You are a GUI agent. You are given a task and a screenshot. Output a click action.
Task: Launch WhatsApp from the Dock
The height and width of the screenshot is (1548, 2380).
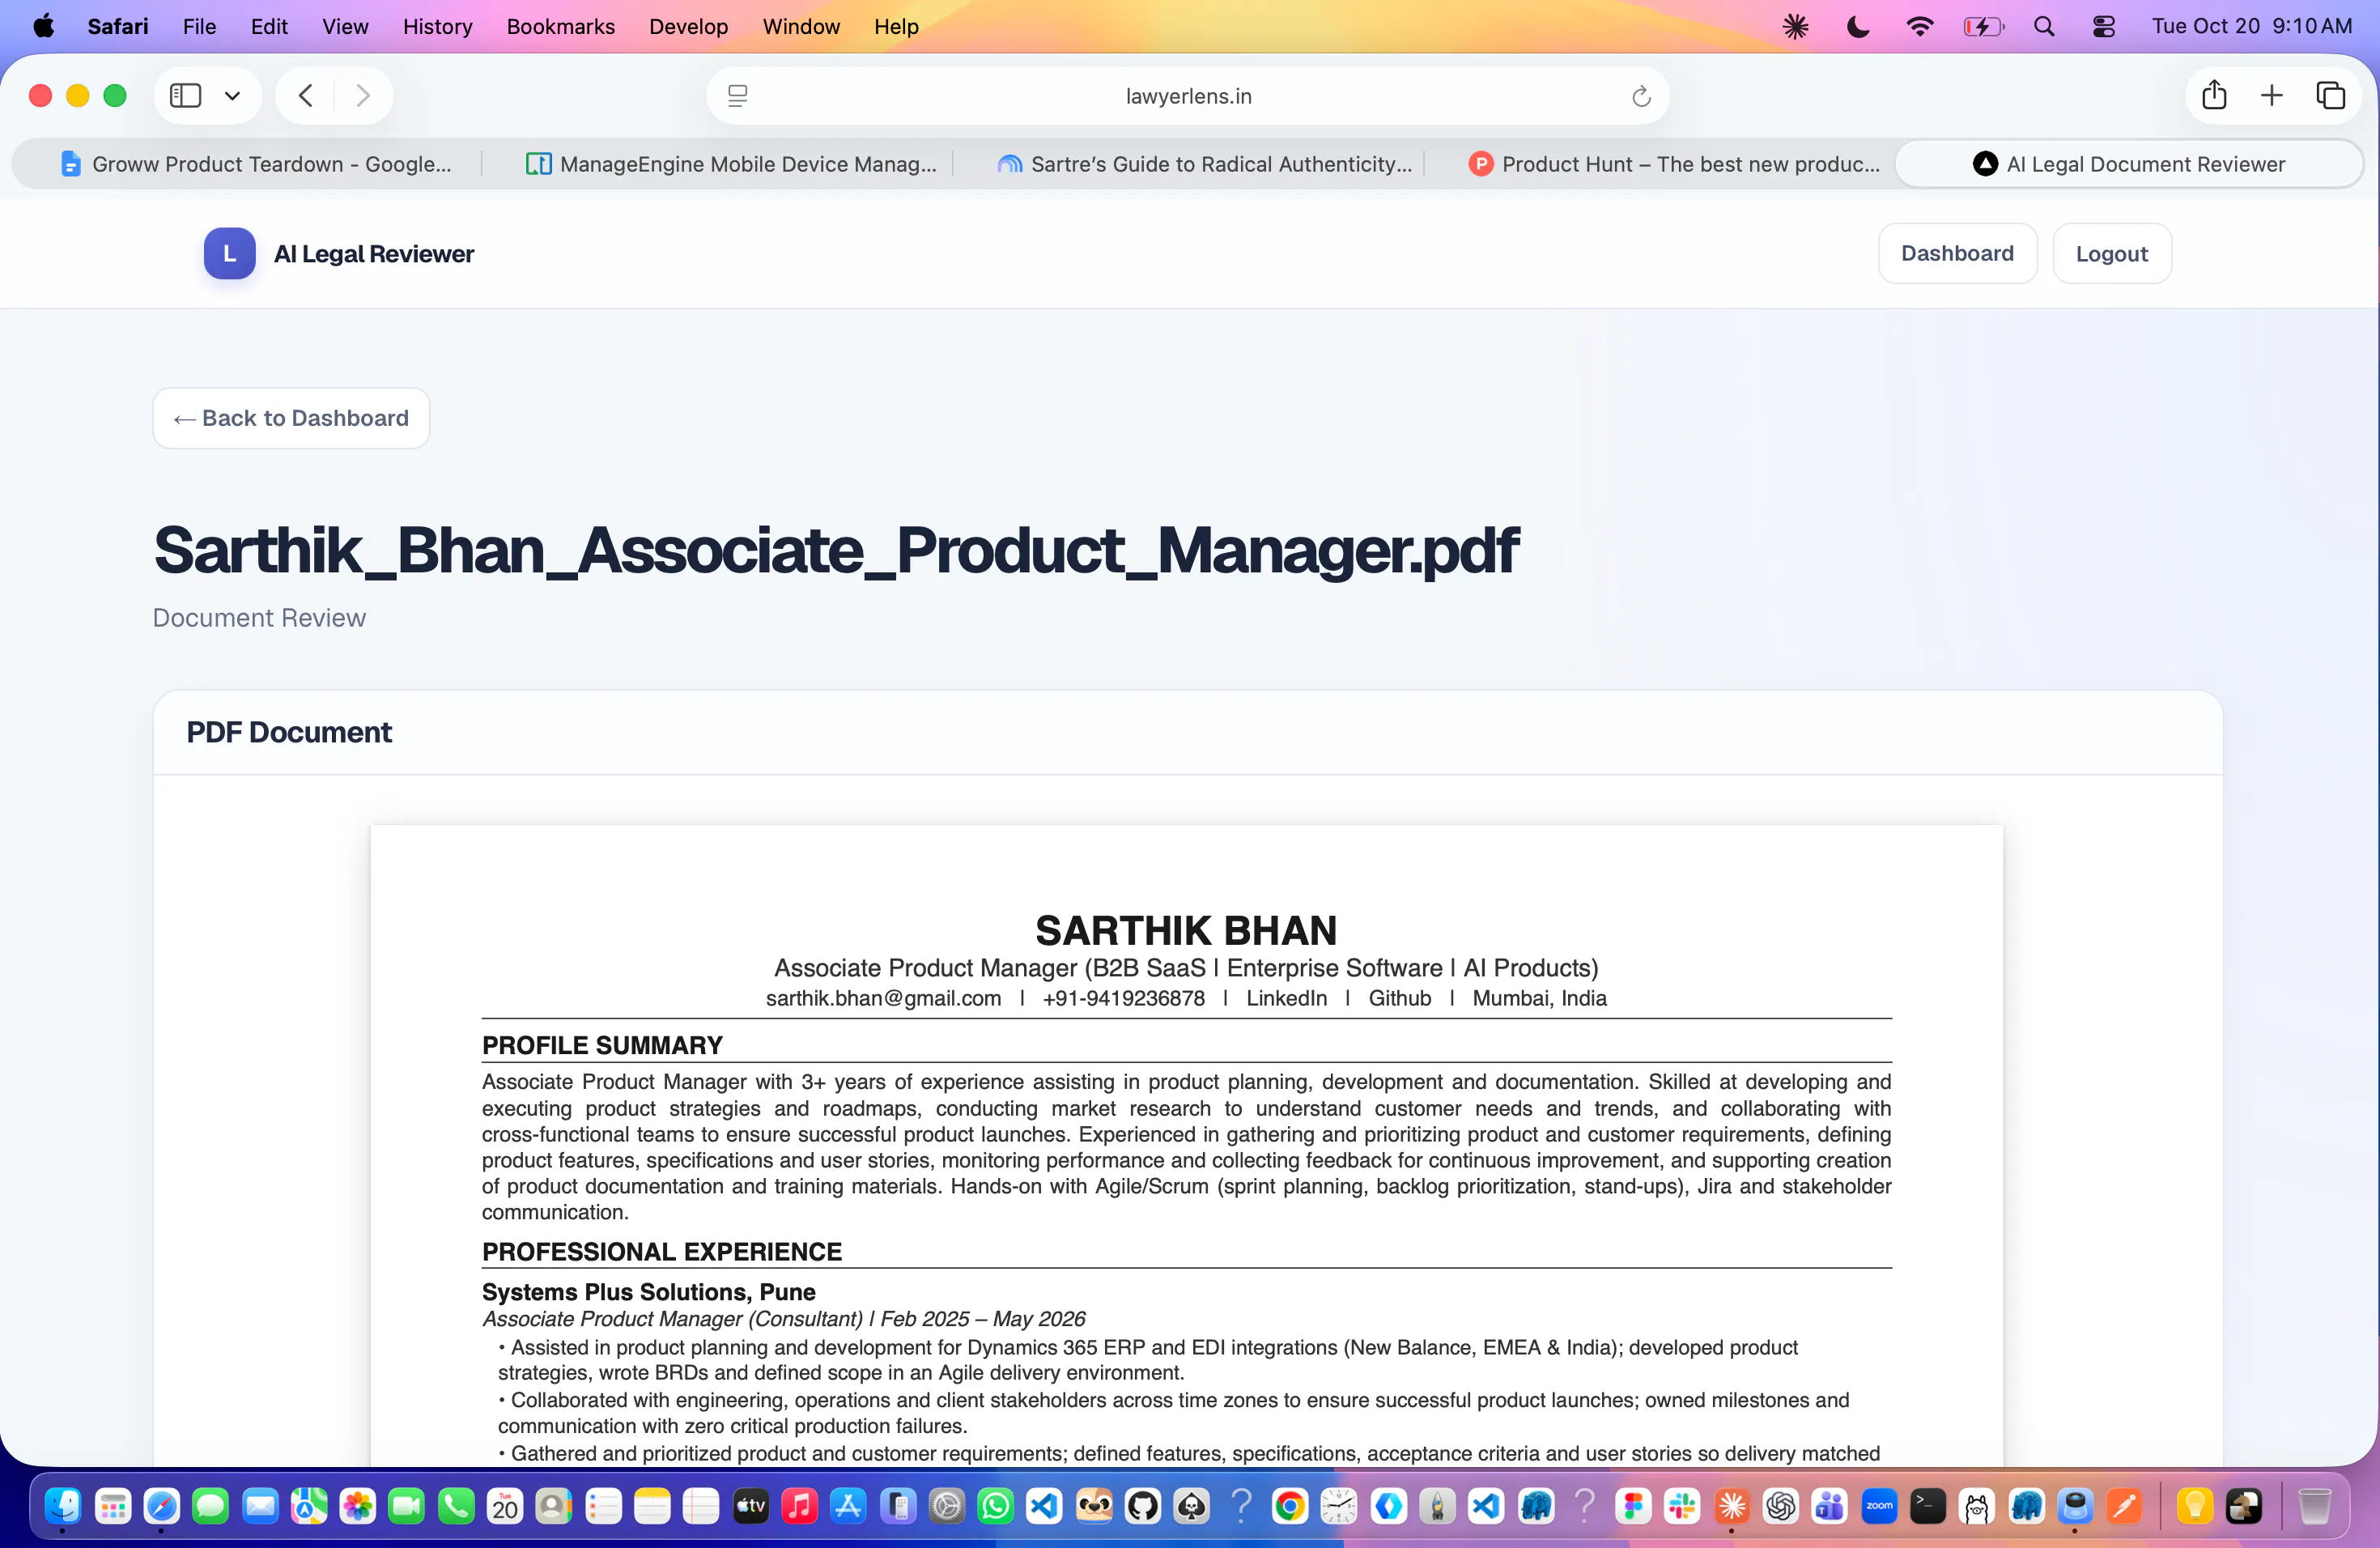click(x=995, y=1505)
